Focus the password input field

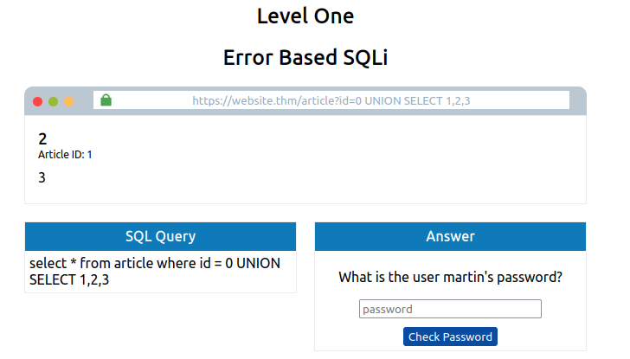pyautogui.click(x=450, y=309)
